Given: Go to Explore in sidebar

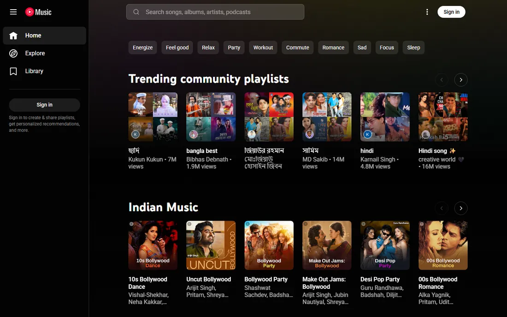Looking at the screenshot, I should tap(45, 53).
